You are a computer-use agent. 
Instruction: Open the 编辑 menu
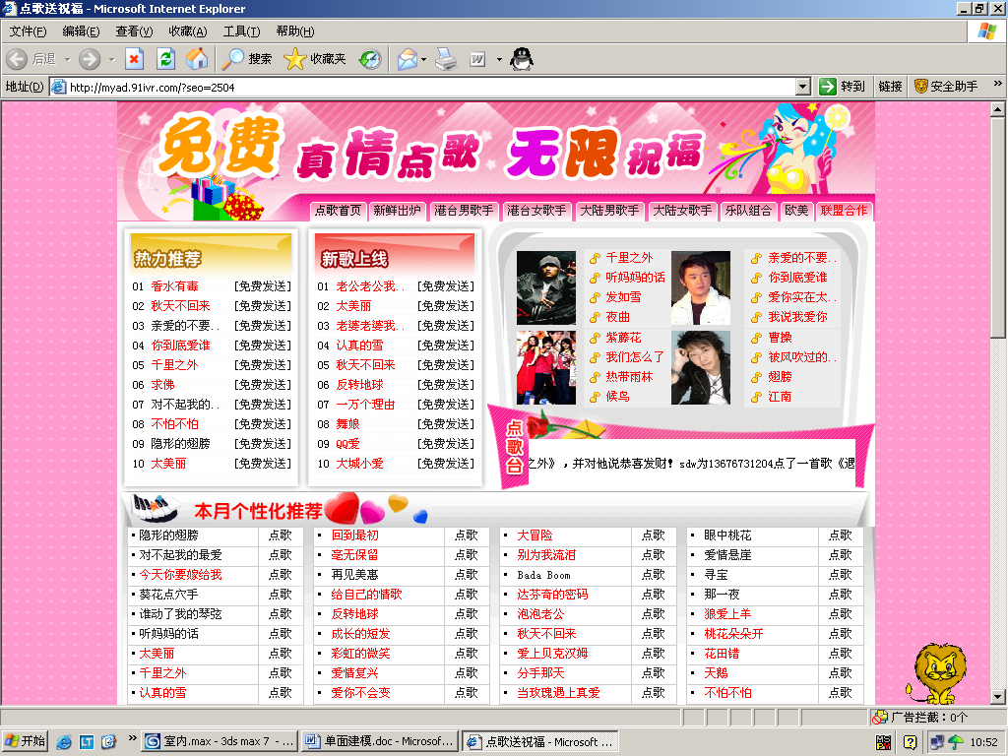tap(81, 31)
